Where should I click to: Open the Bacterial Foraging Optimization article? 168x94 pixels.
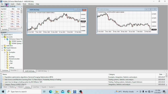[29, 77]
